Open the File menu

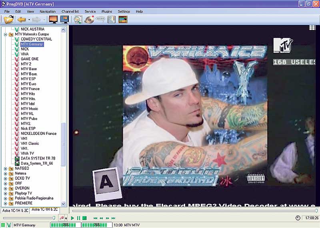(x=7, y=12)
